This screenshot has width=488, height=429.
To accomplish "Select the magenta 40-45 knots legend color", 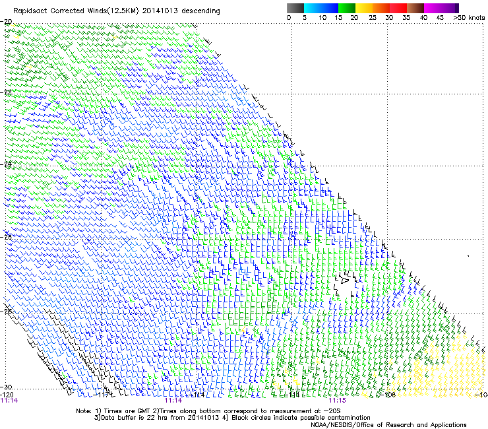I will tap(433, 8).
